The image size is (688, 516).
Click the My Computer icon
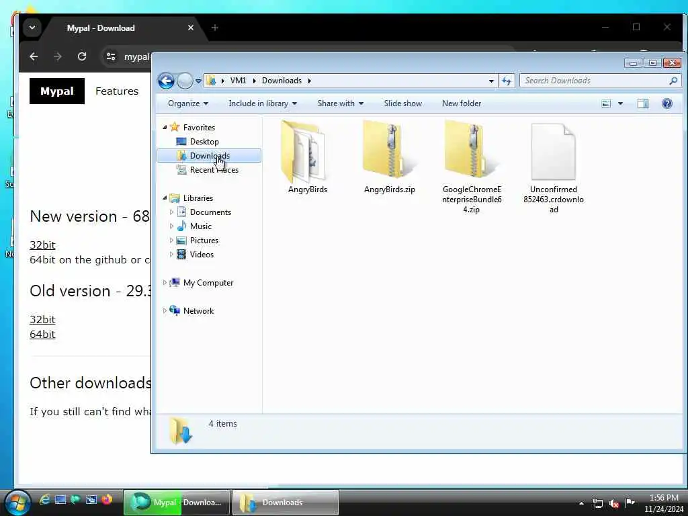pos(175,283)
